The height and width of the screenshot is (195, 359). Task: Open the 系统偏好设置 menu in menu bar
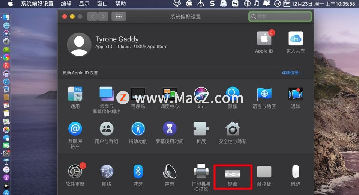(37, 3)
